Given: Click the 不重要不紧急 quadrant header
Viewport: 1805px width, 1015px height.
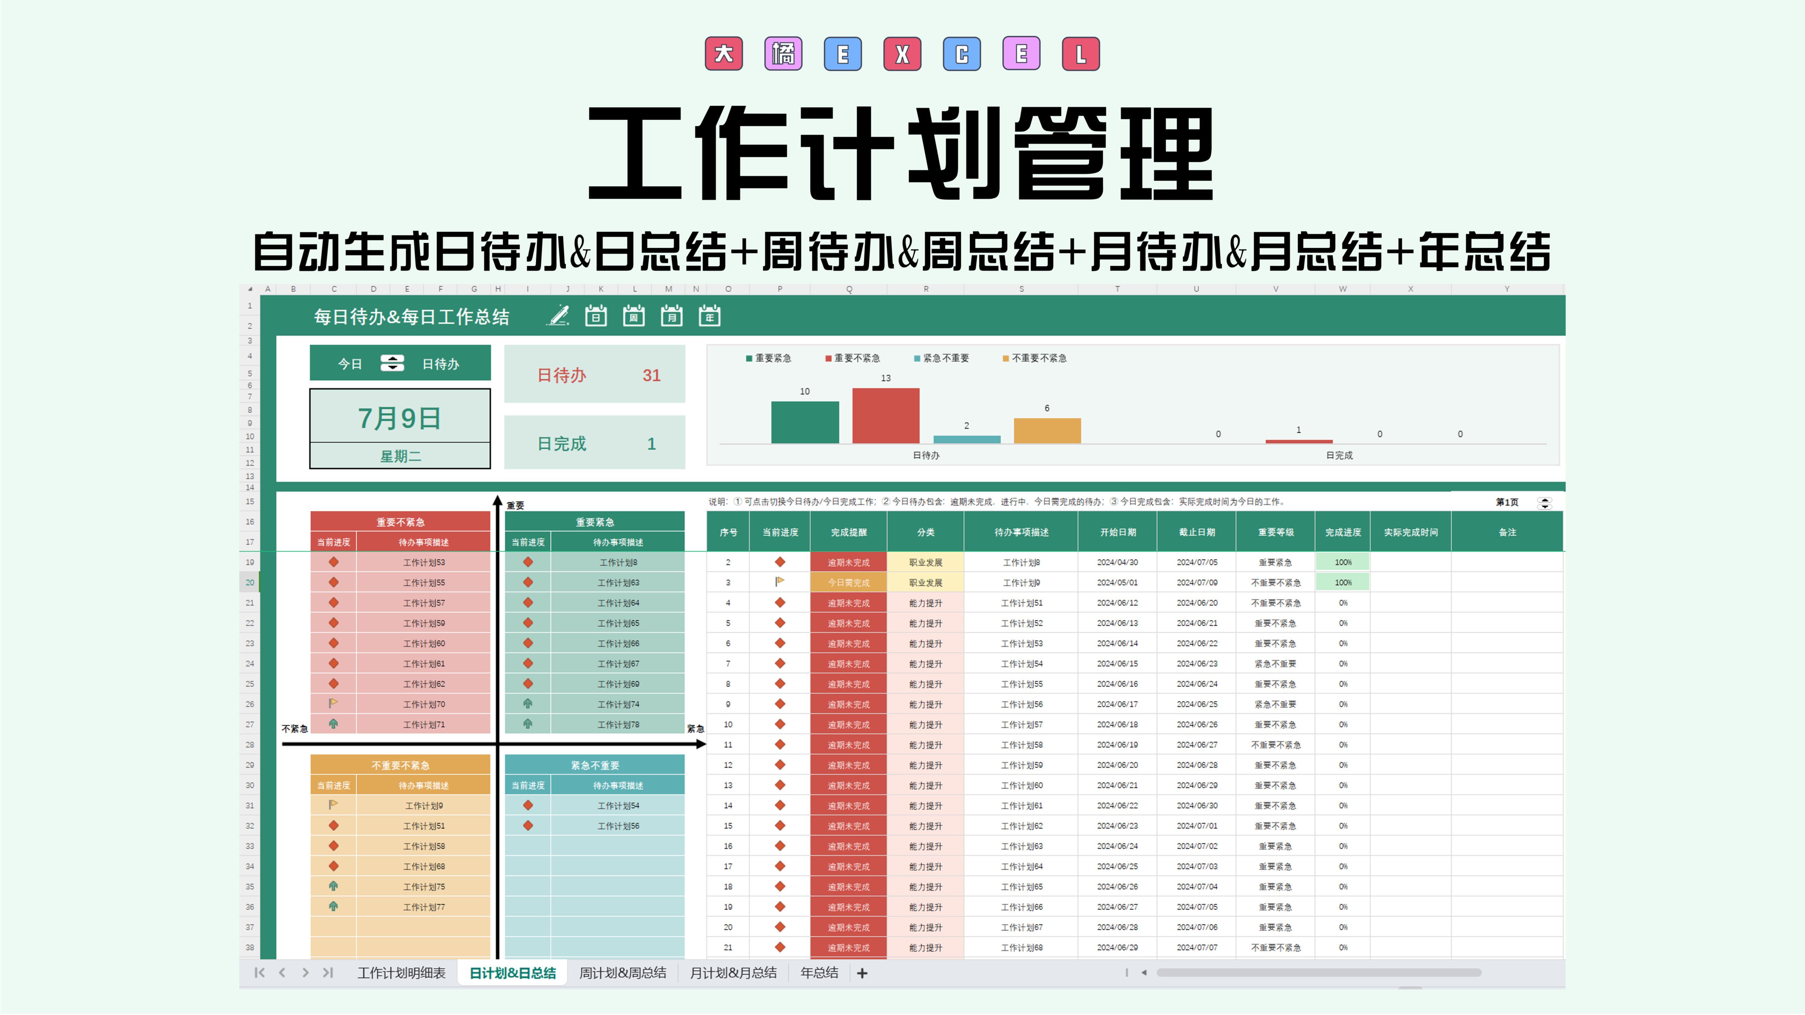Looking at the screenshot, I should (x=400, y=765).
